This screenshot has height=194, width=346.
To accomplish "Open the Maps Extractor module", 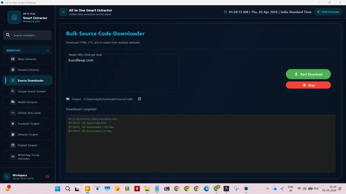I will 27,59.
